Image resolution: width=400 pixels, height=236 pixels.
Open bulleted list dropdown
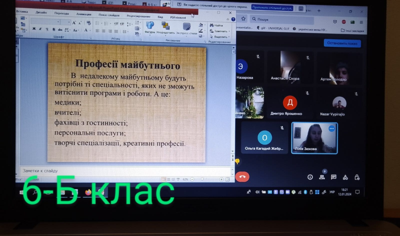point(99,23)
